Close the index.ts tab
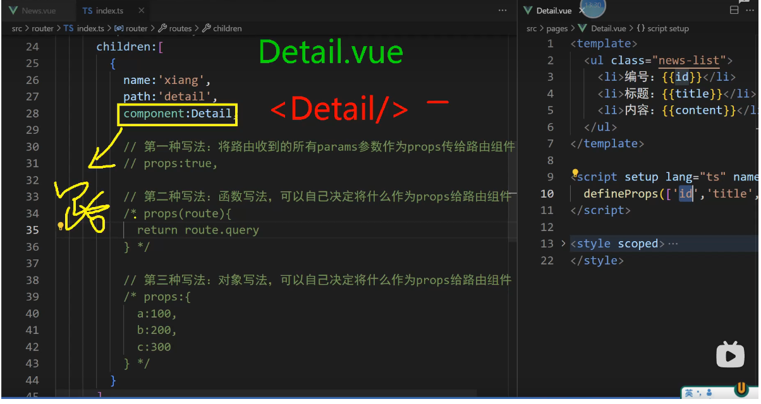This screenshot has height=404, width=761. click(x=141, y=11)
